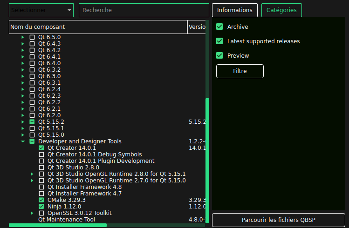Expand the Qt 5.15.0 tree node
Image resolution: width=349 pixels, height=228 pixels.
[23, 135]
